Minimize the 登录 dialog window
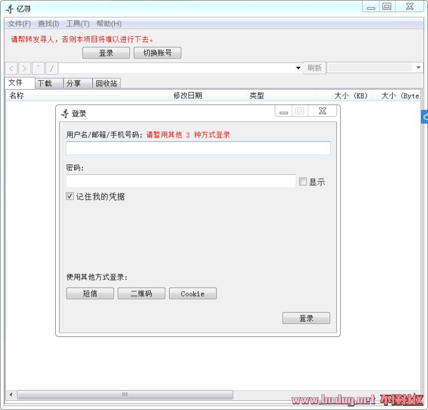The height and width of the screenshot is (410, 428). click(284, 111)
